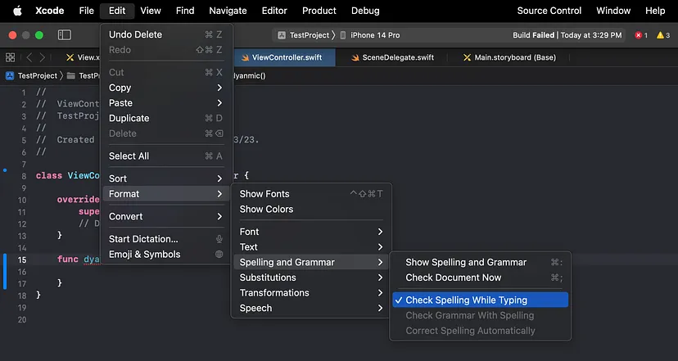Viewport: 678px width, 361px height.
Task: Open the Find menu
Action: click(185, 11)
